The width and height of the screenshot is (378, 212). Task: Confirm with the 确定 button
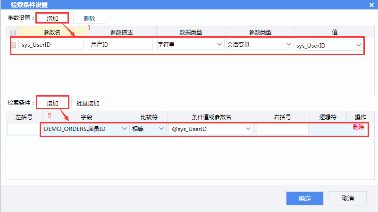[304, 198]
